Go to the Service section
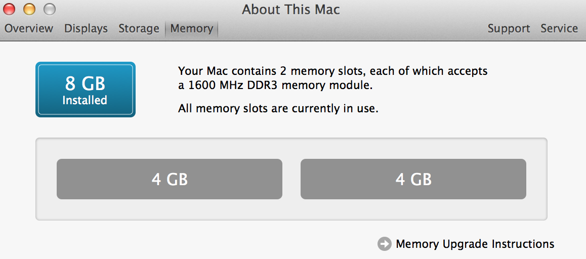This screenshot has height=259, width=586. pyautogui.click(x=559, y=29)
